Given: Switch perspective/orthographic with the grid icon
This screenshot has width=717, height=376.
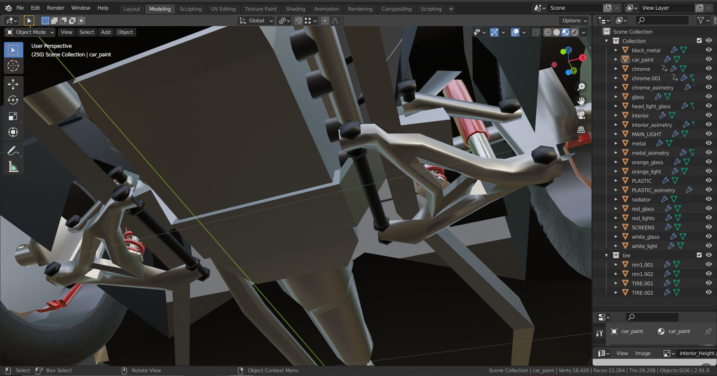Looking at the screenshot, I should (581, 129).
